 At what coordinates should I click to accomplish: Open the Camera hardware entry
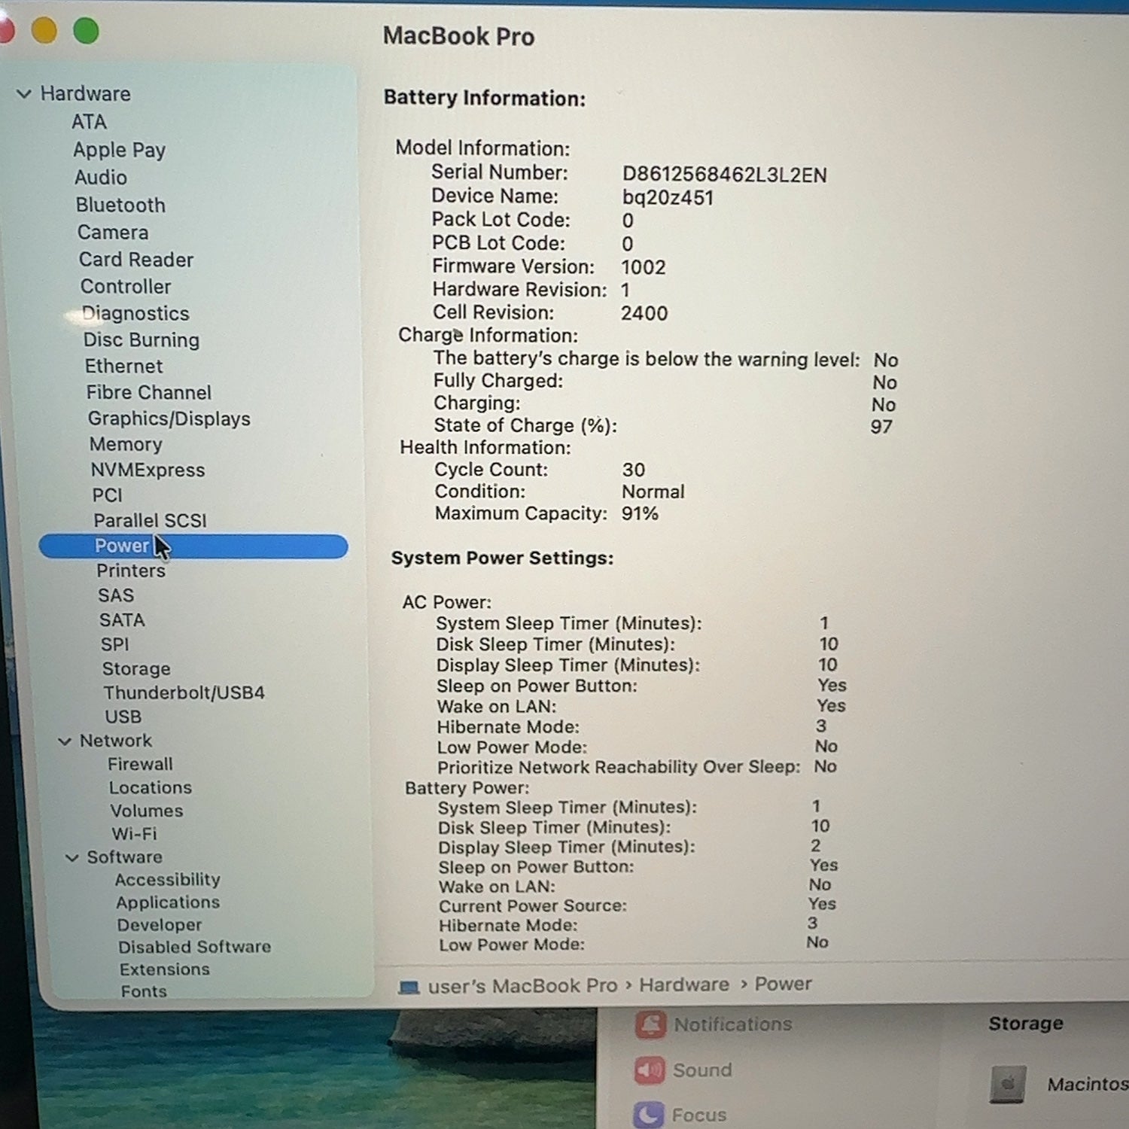113,232
